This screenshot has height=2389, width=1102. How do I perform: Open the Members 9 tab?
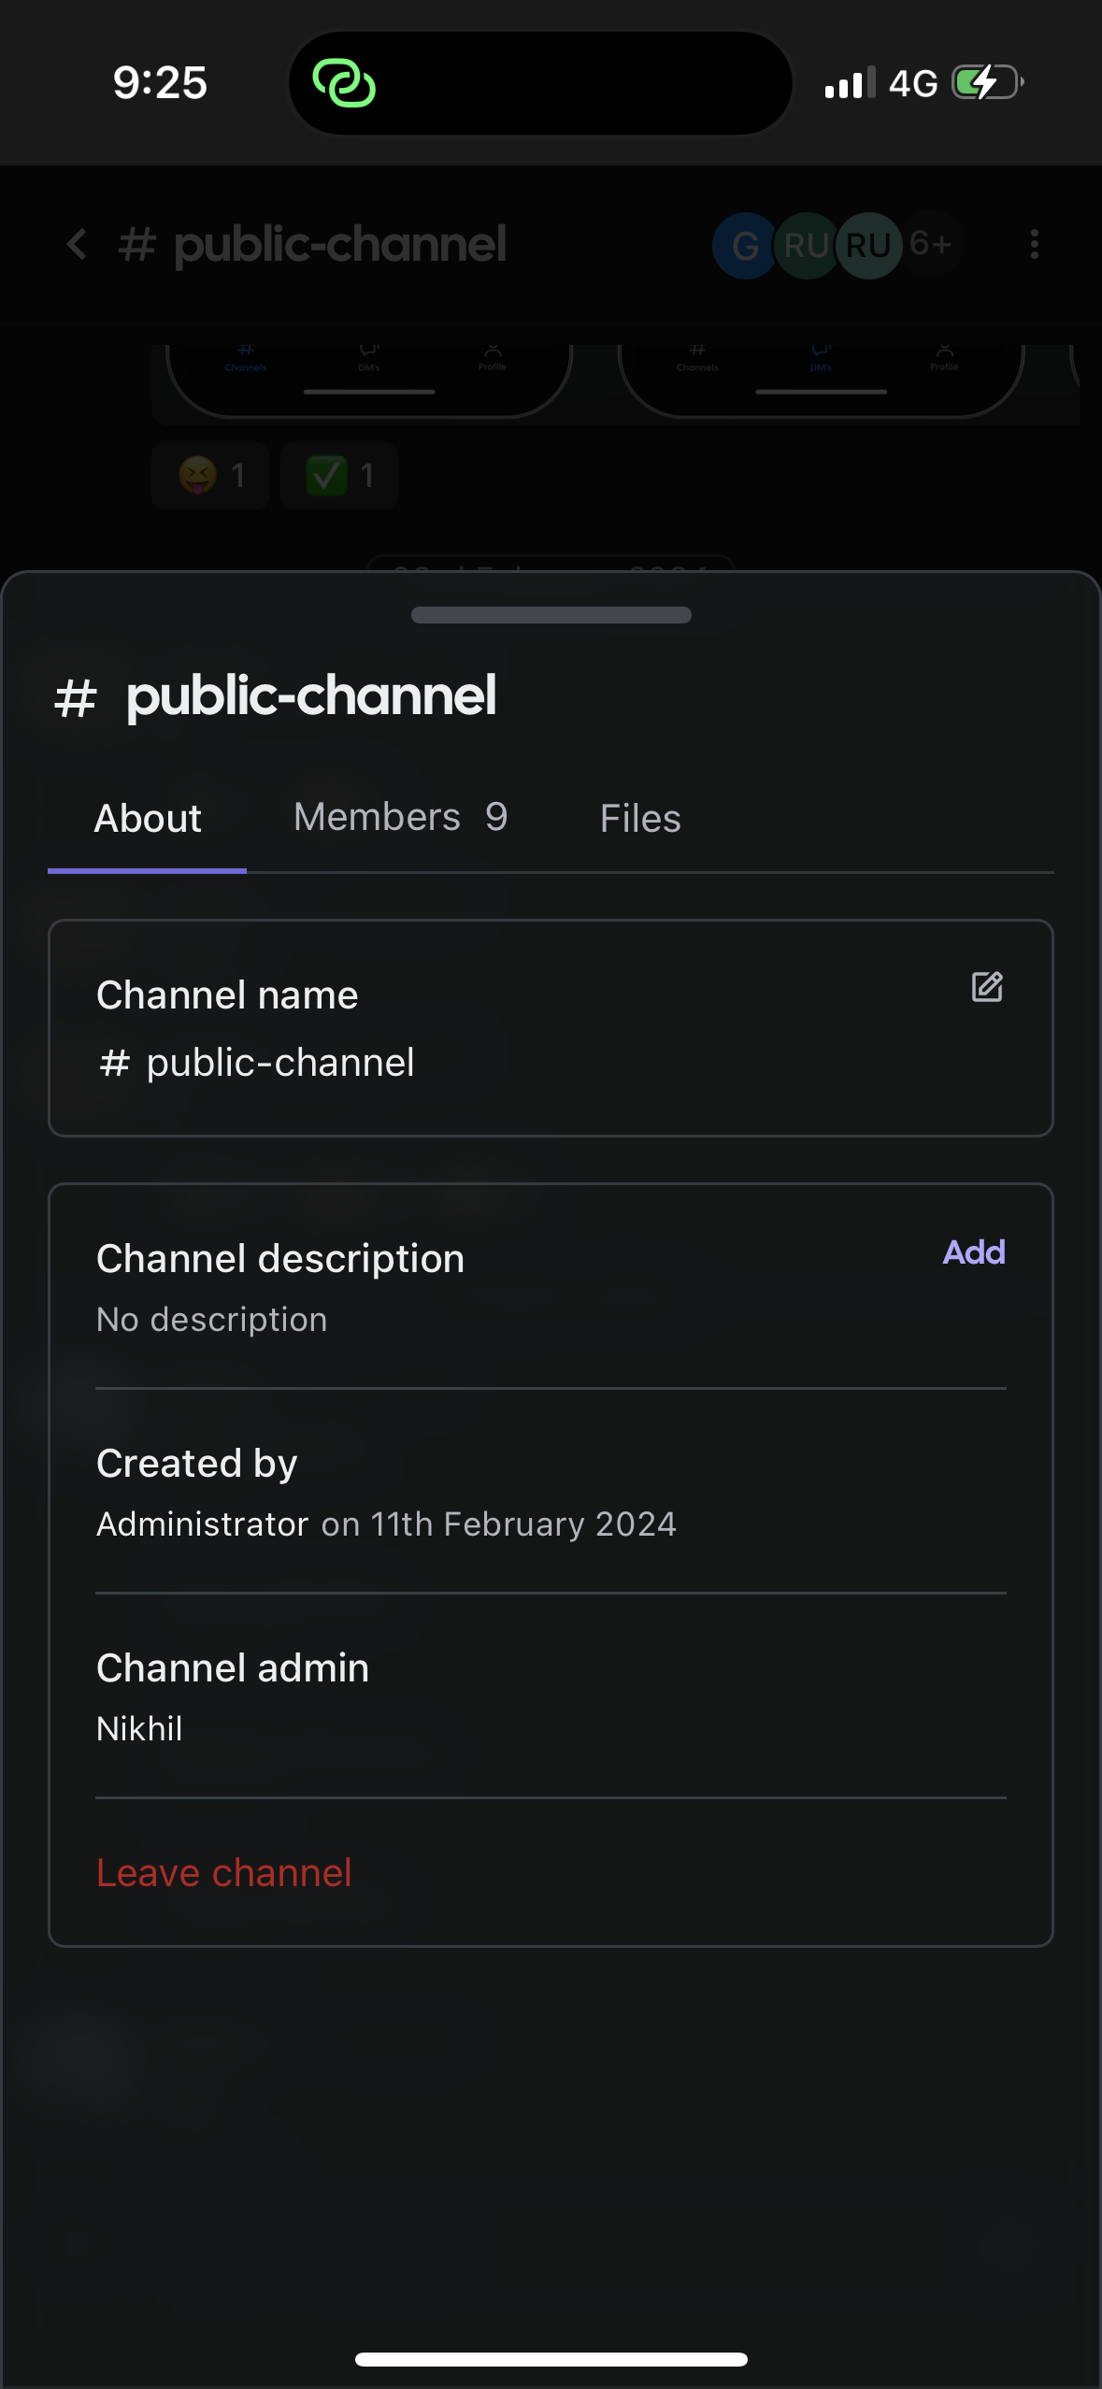[x=400, y=818]
